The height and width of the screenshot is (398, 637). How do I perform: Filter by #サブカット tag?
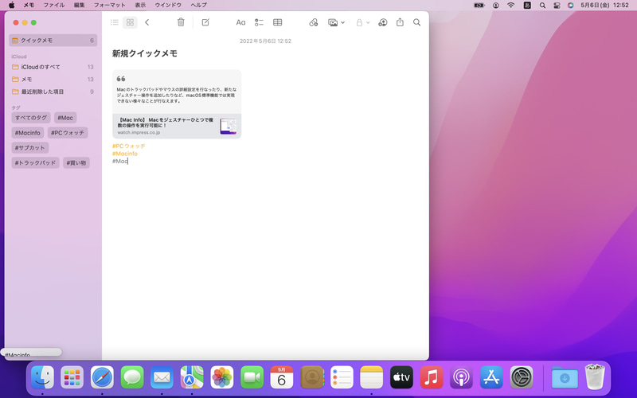click(x=30, y=148)
